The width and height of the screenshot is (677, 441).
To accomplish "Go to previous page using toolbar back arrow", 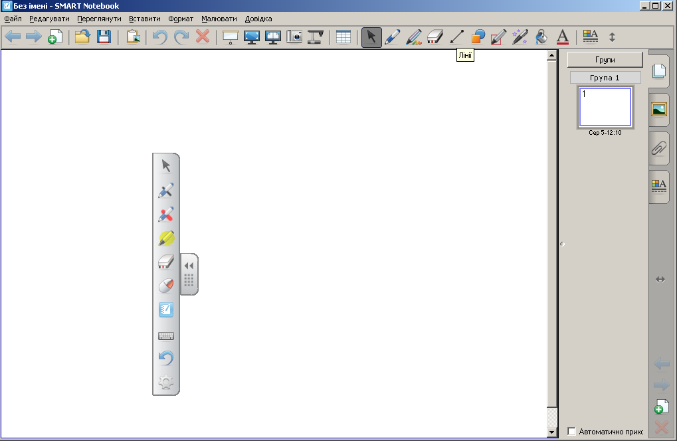I will (x=13, y=37).
